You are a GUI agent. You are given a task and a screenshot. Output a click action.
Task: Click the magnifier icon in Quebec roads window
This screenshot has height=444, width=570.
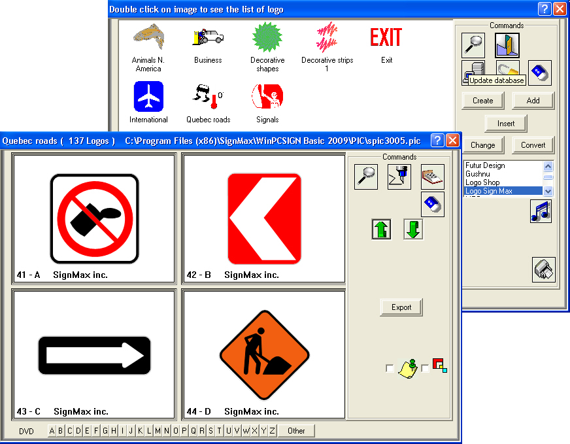pyautogui.click(x=365, y=177)
